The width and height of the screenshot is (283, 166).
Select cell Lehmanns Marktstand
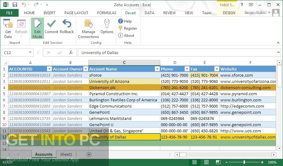coord(124,118)
